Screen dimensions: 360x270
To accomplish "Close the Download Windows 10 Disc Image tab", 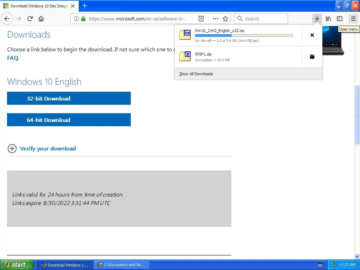I will pyautogui.click(x=73, y=6).
